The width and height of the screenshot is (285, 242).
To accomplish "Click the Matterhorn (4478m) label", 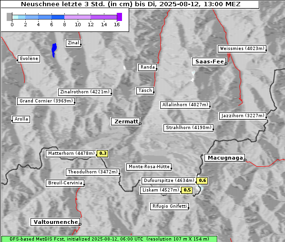I will tap(71, 153).
